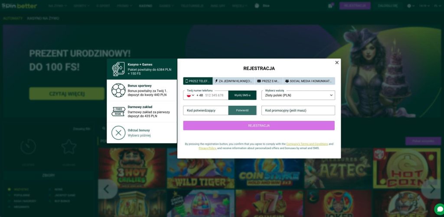444x217 pixels.
Task: Click the Kod promocyjny input field
Action: pyautogui.click(x=298, y=110)
